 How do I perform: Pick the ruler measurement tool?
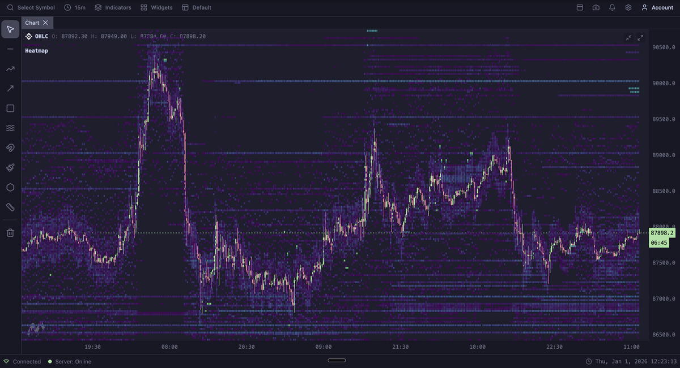10,207
